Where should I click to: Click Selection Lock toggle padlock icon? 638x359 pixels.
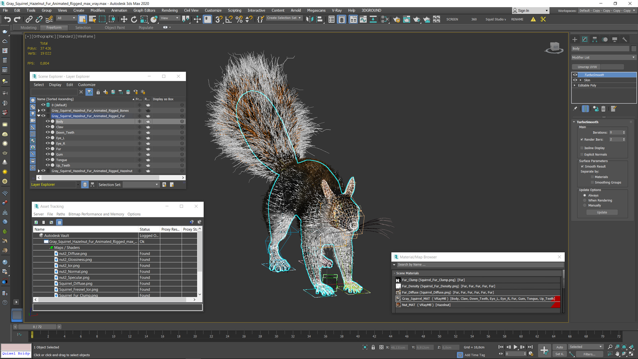tap(373, 347)
